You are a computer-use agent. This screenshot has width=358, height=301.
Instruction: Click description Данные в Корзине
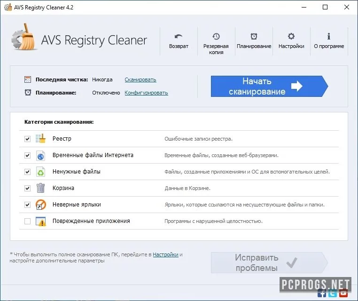[187, 188]
